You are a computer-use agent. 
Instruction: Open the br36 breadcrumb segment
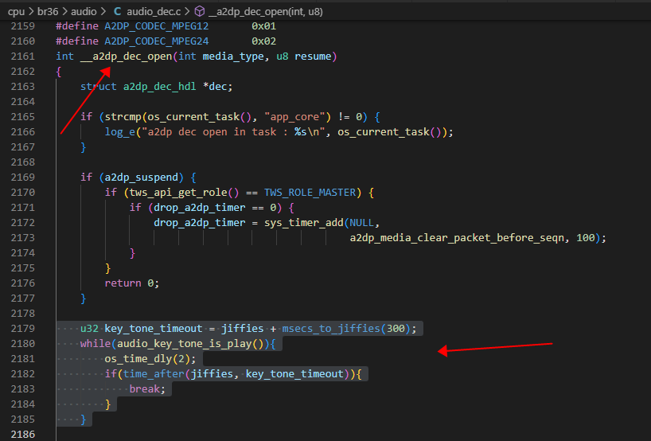point(48,12)
